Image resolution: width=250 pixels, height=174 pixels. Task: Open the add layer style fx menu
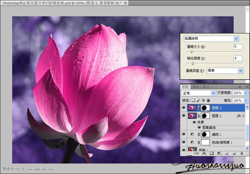[204, 153]
